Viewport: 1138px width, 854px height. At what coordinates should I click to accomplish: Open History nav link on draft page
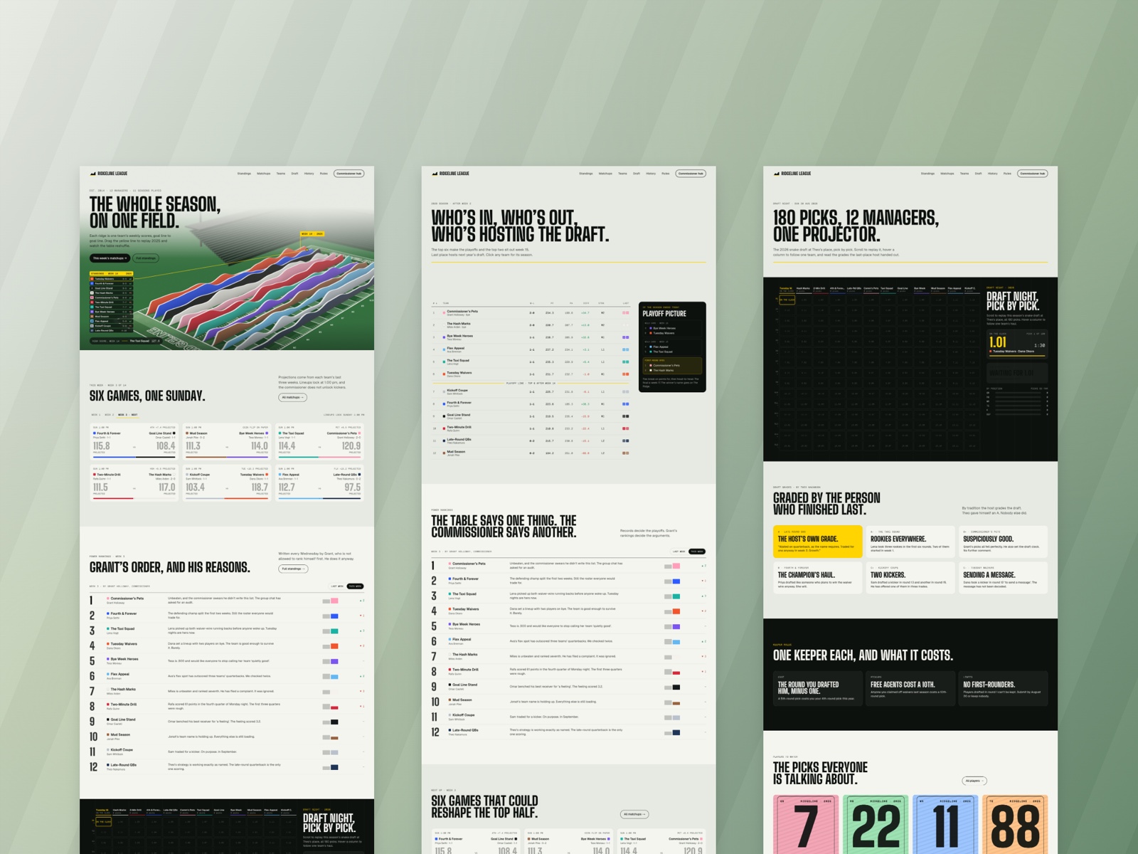tap(992, 173)
